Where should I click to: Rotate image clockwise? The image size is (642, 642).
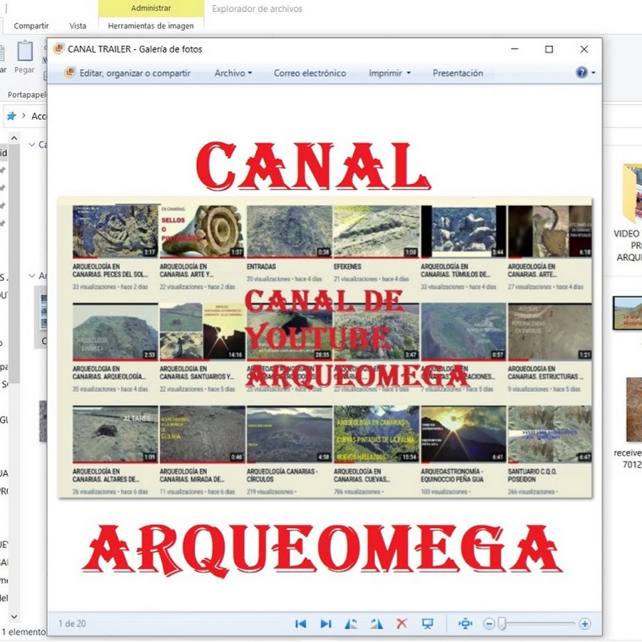click(x=377, y=623)
